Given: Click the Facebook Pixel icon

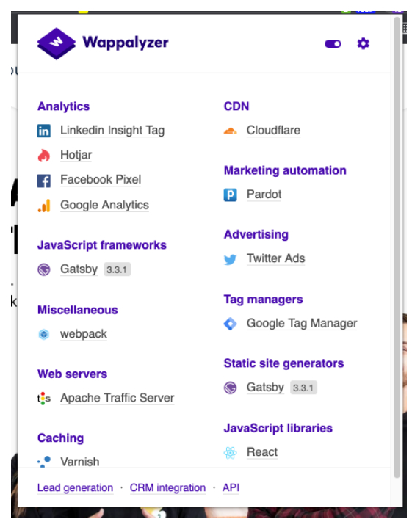Looking at the screenshot, I should (44, 181).
